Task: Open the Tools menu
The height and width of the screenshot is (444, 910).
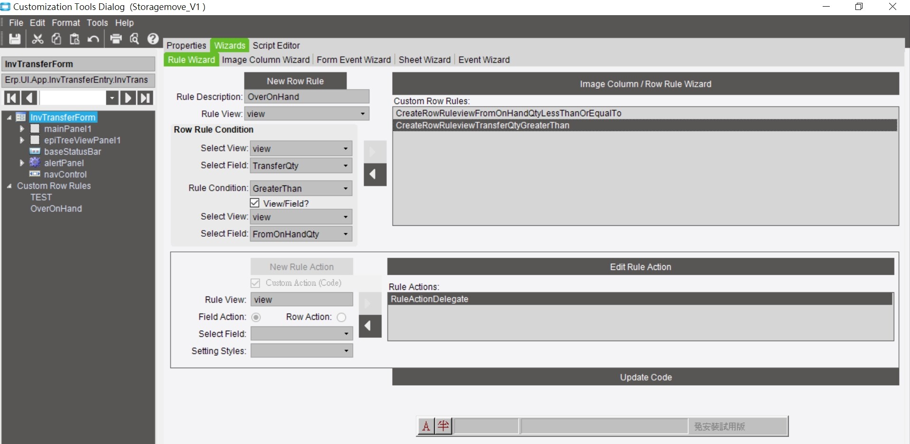Action: (x=97, y=23)
